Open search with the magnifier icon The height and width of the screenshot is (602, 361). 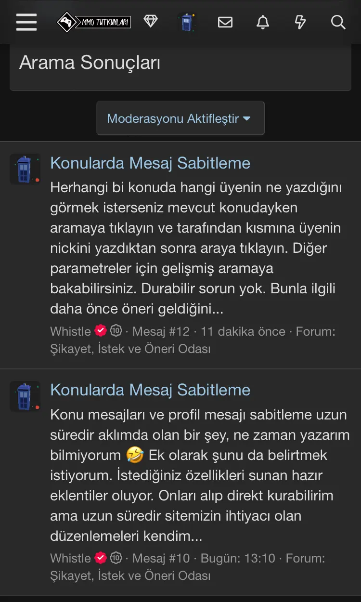(338, 22)
